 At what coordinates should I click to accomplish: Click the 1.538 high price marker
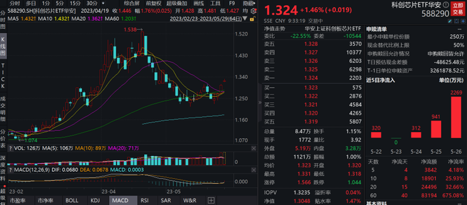click(x=131, y=30)
